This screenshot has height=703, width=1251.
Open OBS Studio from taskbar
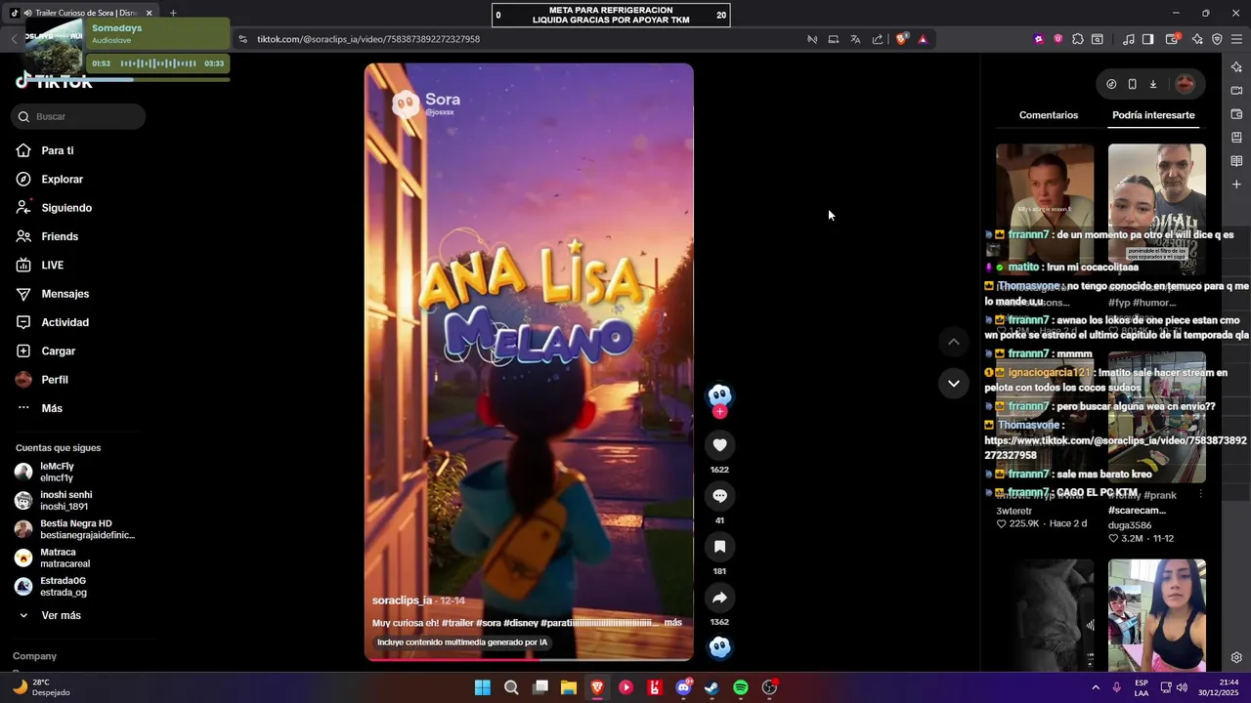pos(769,687)
